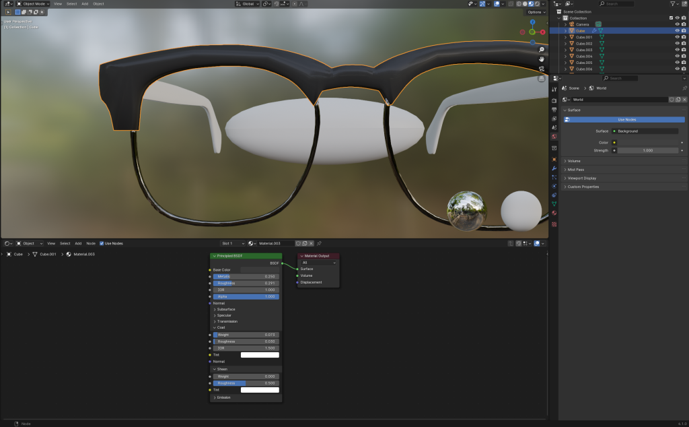Open the Object Data properties tab

(554, 203)
